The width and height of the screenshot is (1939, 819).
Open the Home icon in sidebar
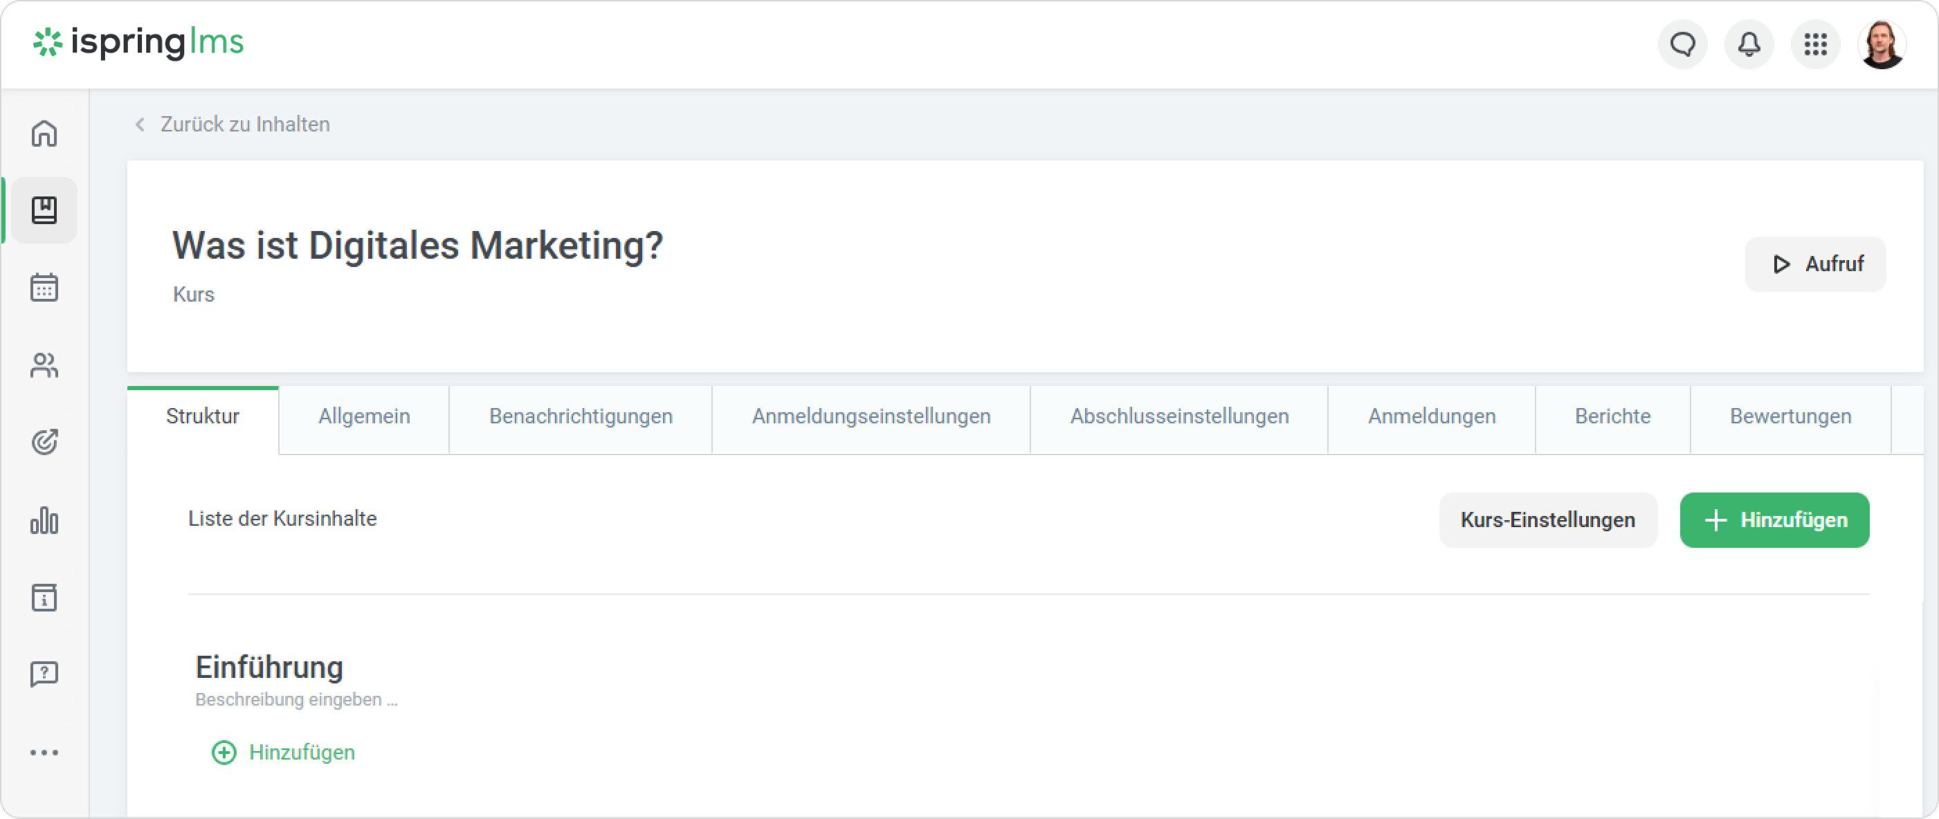(44, 134)
